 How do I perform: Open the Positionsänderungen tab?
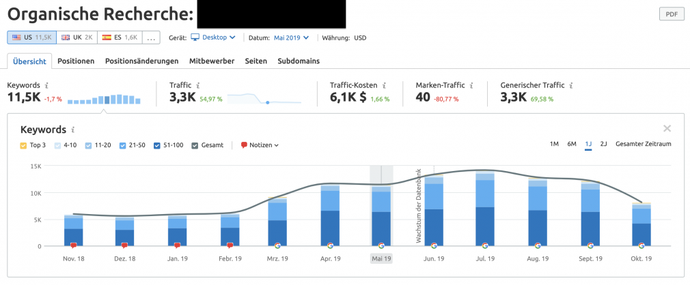pyautogui.click(x=141, y=61)
